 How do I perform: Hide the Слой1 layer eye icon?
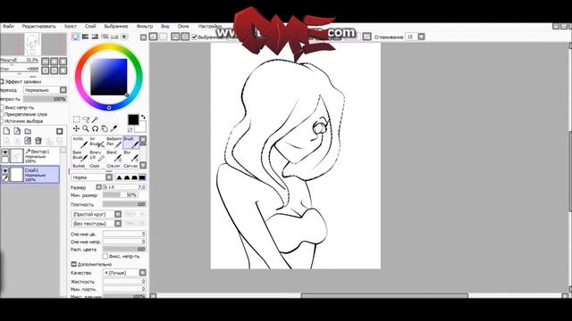click(5, 170)
